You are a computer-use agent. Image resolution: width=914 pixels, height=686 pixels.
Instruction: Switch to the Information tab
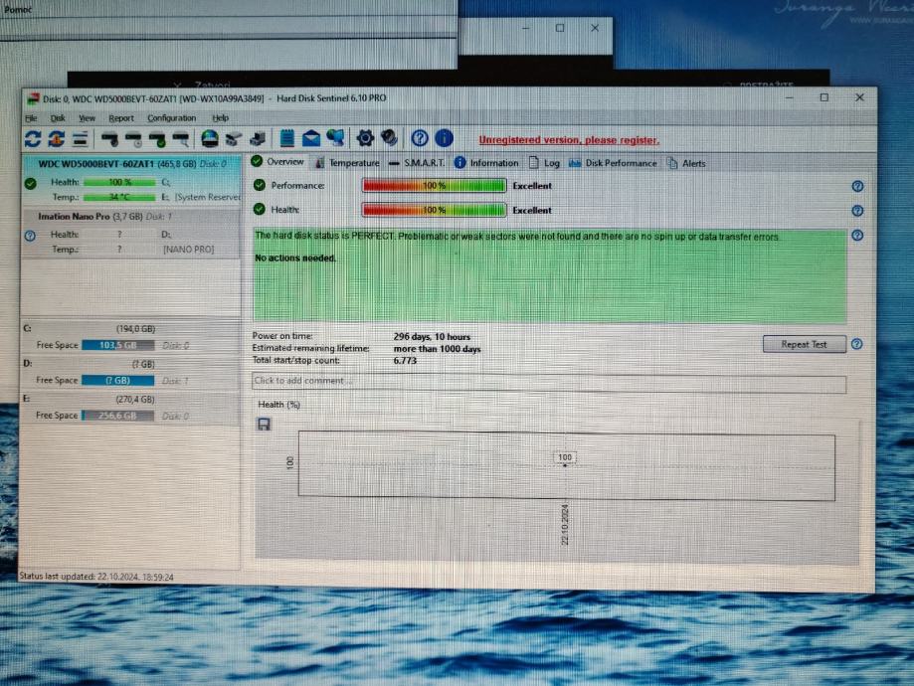click(x=486, y=163)
